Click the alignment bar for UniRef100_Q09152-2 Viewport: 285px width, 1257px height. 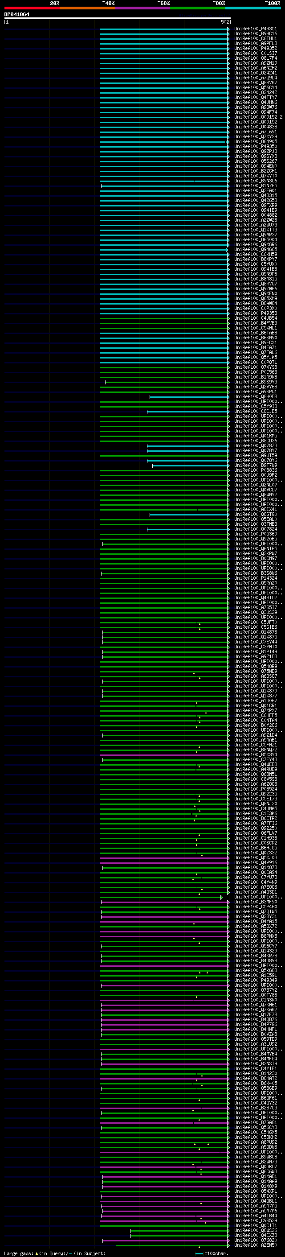[x=165, y=117]
